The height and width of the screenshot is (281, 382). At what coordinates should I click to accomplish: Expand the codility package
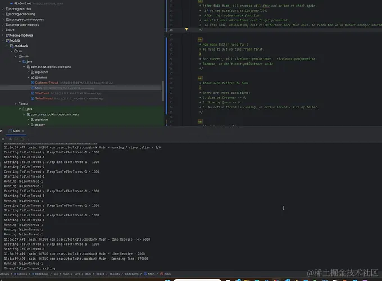click(28, 125)
